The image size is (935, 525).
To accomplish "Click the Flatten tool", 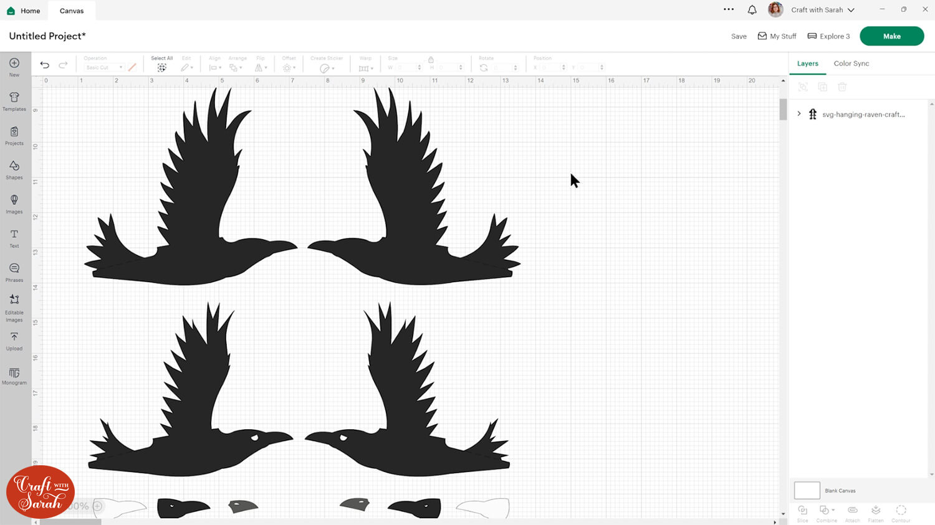I will pos(876,513).
